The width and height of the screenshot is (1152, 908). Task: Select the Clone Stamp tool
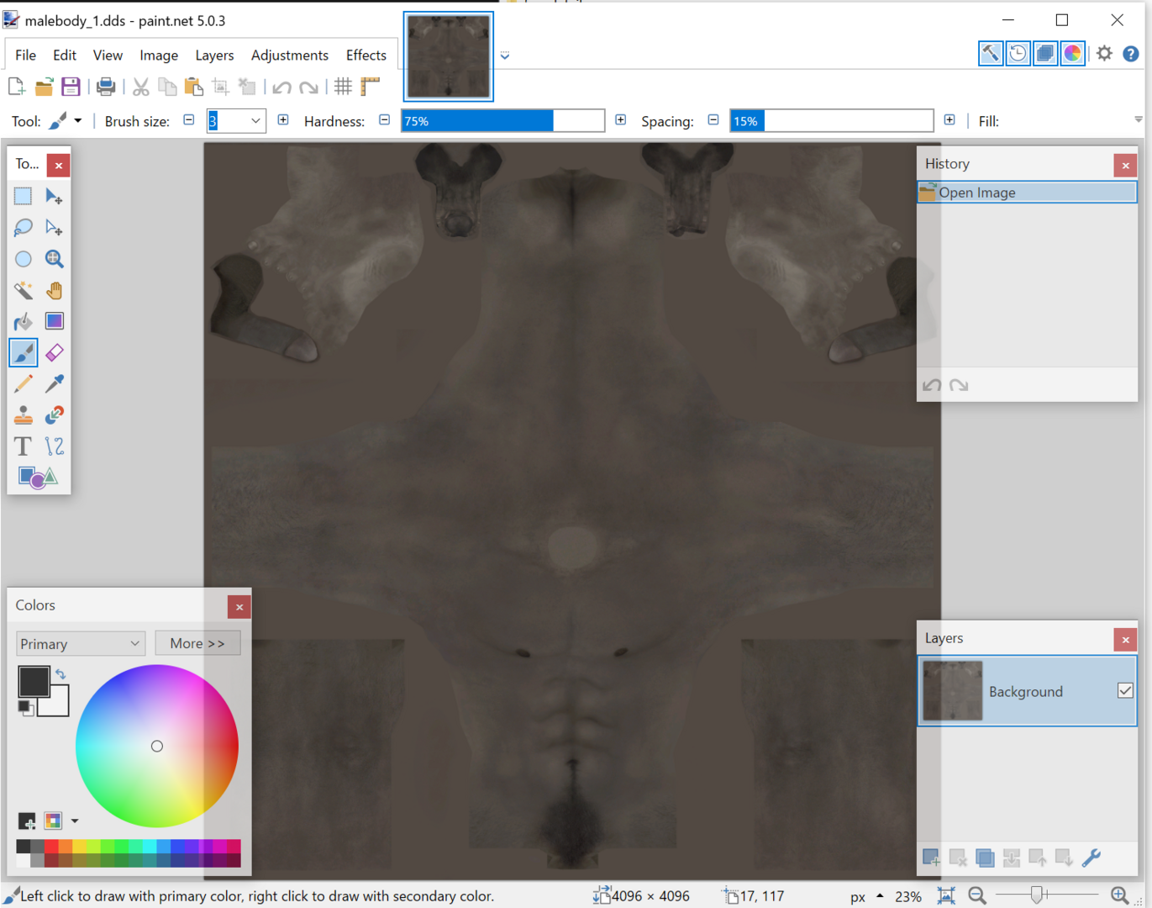23,415
